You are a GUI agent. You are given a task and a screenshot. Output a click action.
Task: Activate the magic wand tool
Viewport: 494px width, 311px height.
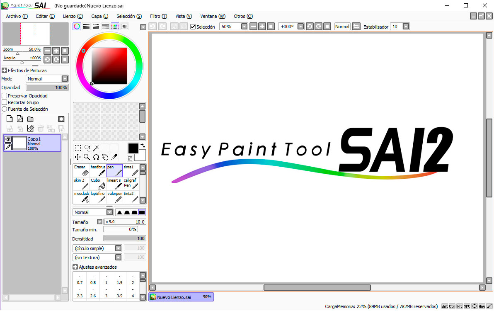coord(96,148)
